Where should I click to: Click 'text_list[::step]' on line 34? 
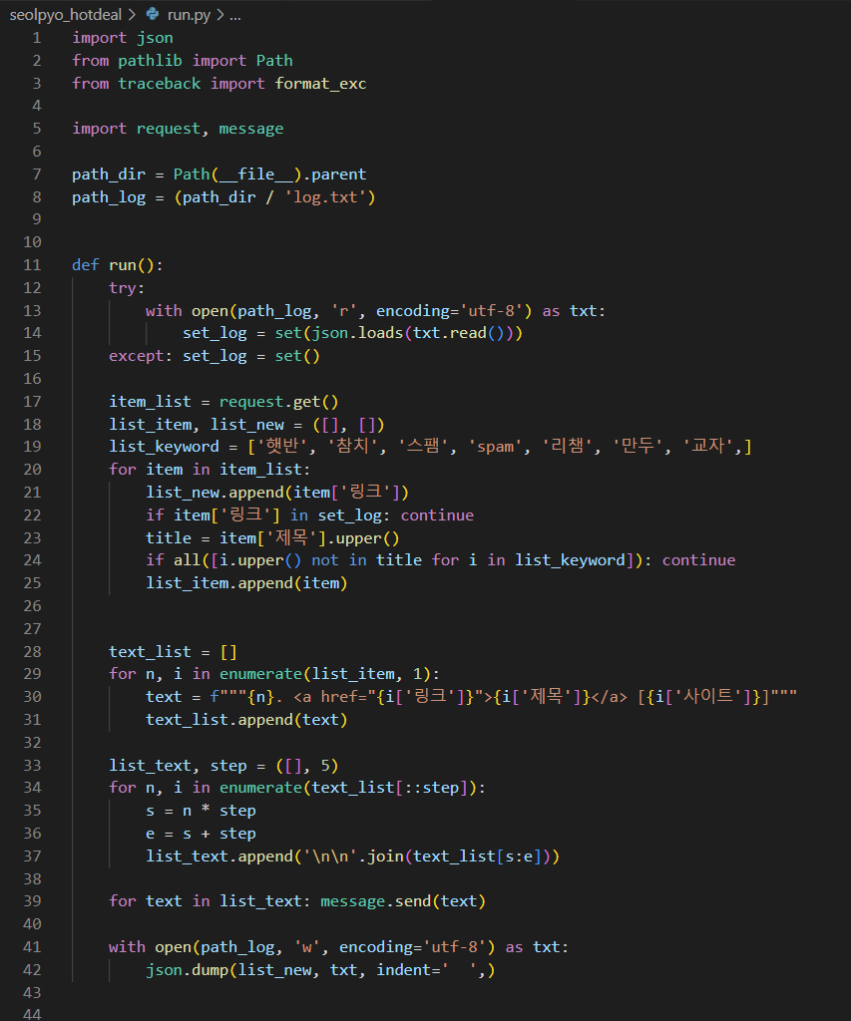[390, 788]
